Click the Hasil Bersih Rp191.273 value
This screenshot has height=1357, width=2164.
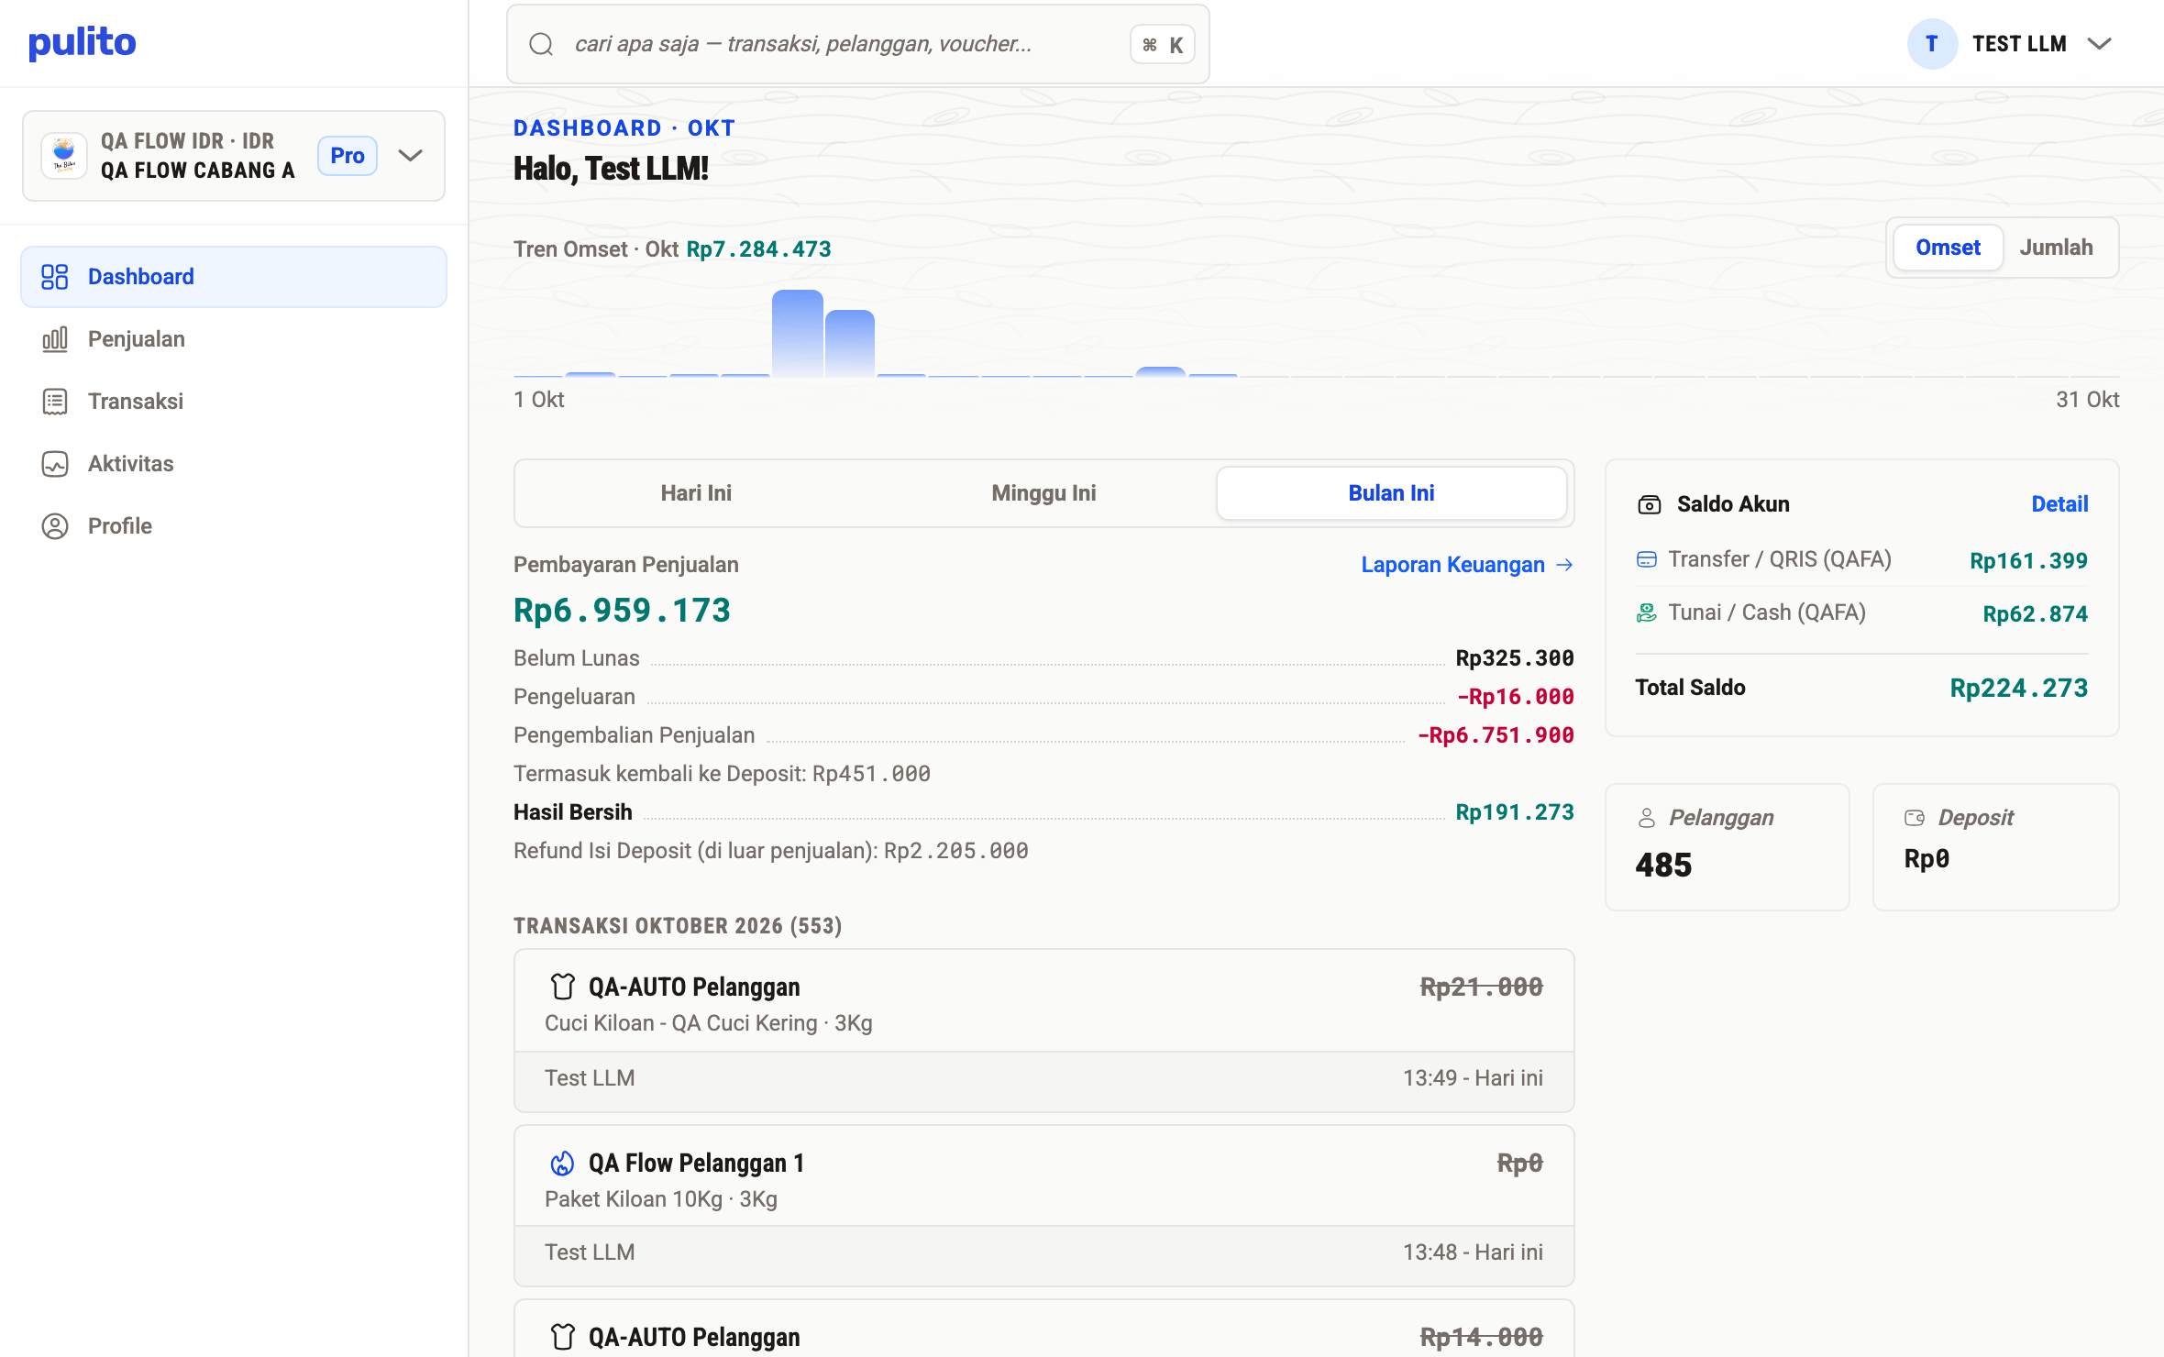pos(1515,812)
